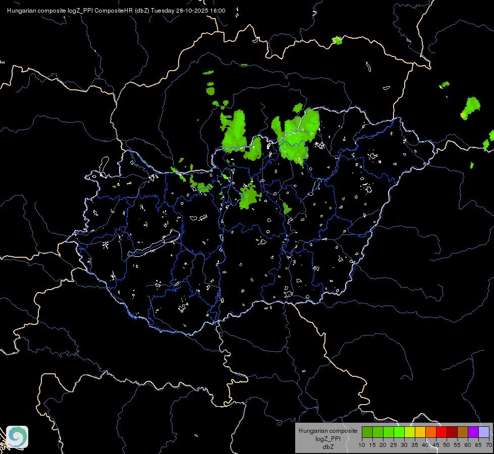Click the legend scale number 70
This screenshot has width=494, height=454.
tap(489, 445)
